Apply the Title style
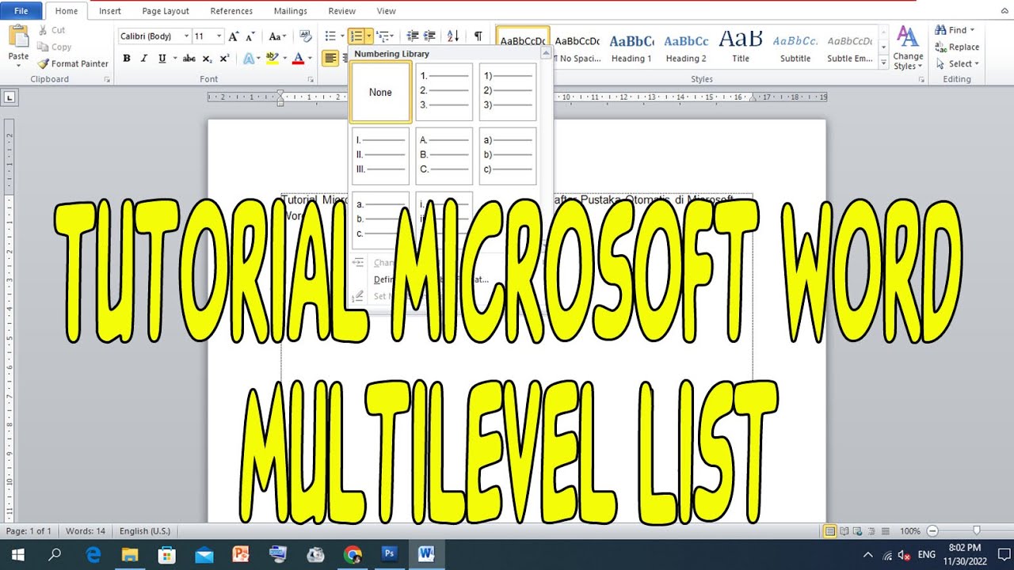The image size is (1014, 570). 741,47
